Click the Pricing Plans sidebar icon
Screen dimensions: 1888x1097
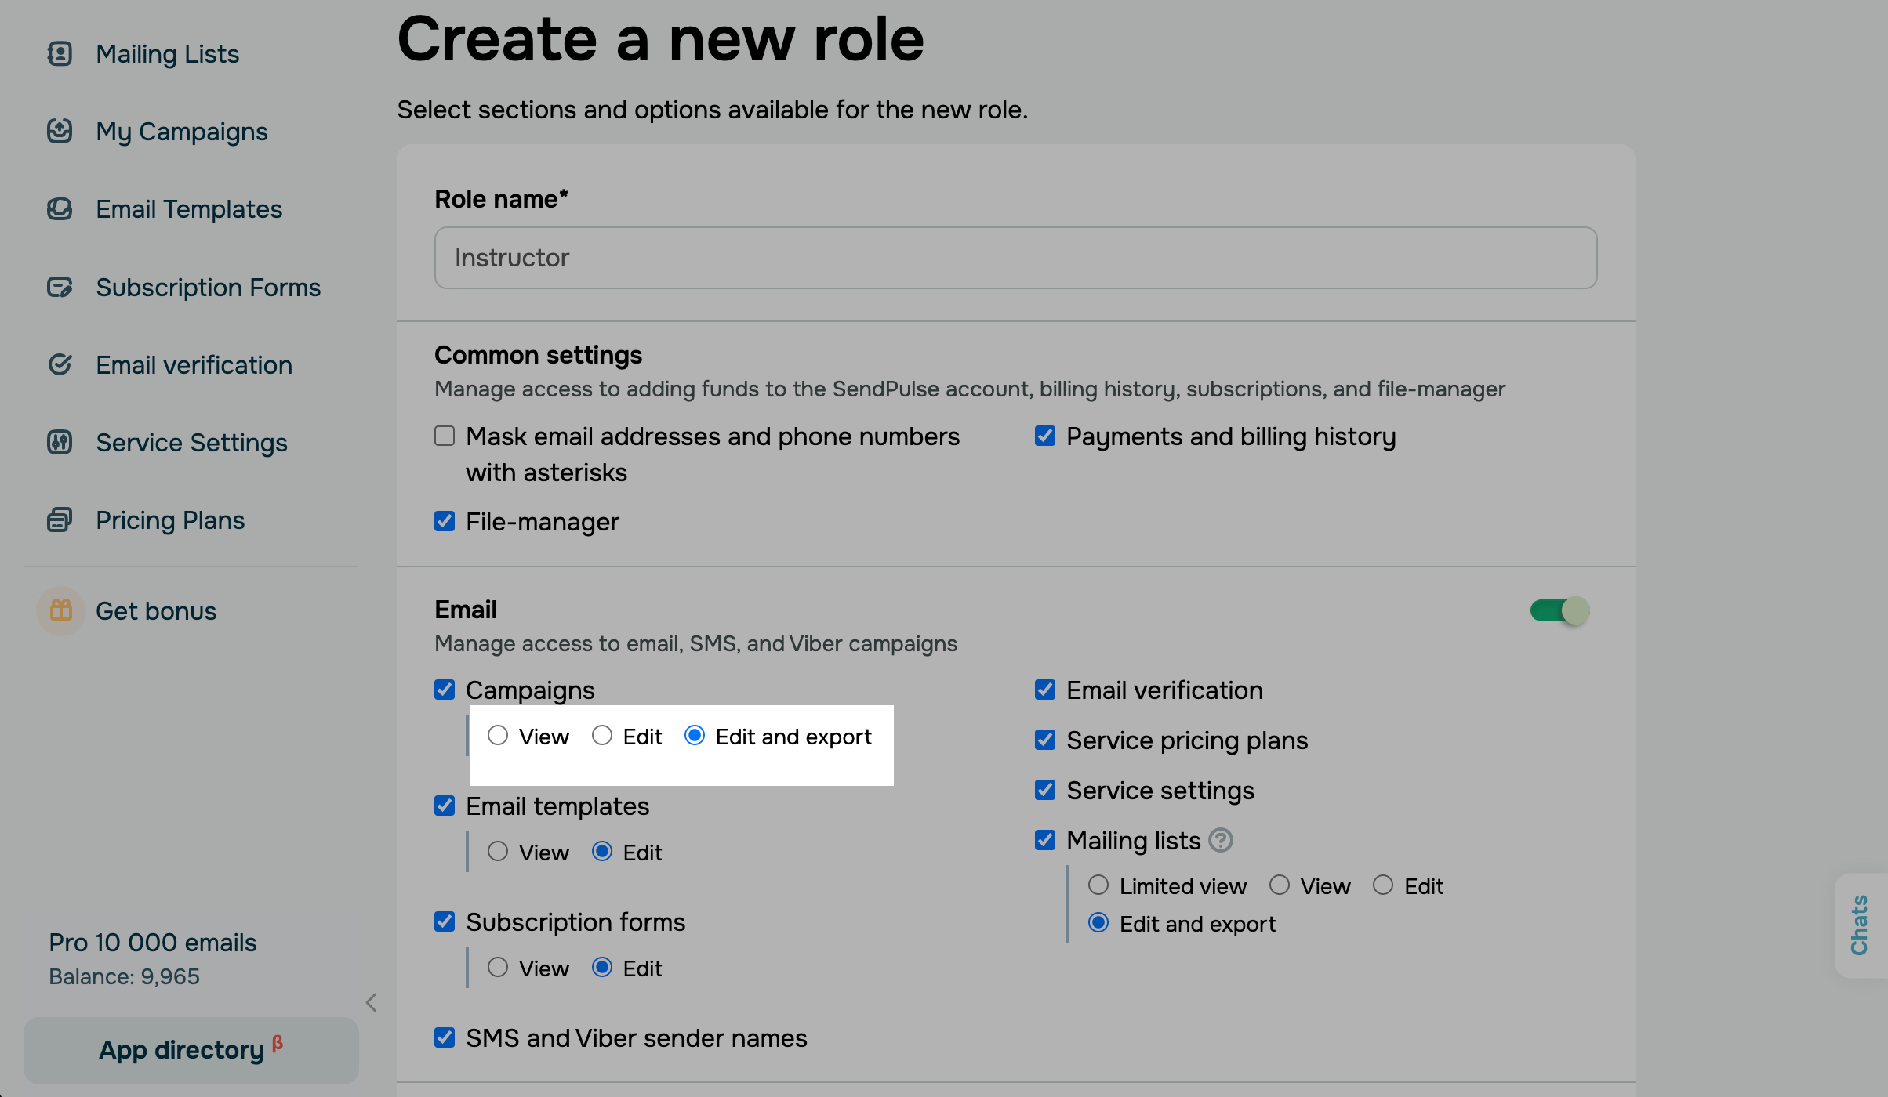60,520
